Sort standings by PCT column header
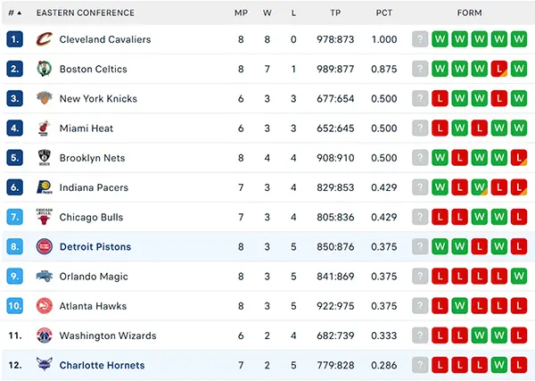 (x=384, y=13)
